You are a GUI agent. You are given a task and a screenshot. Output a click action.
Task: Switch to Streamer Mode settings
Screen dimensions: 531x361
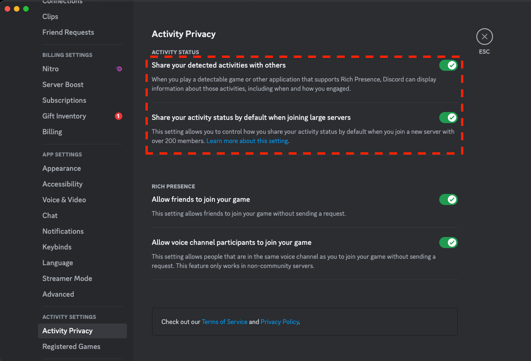(67, 279)
